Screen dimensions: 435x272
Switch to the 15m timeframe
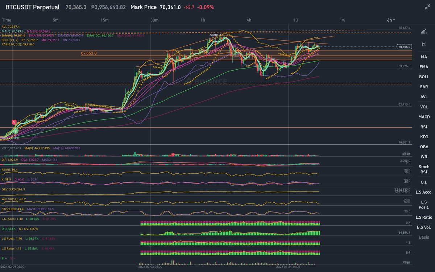tap(105, 20)
